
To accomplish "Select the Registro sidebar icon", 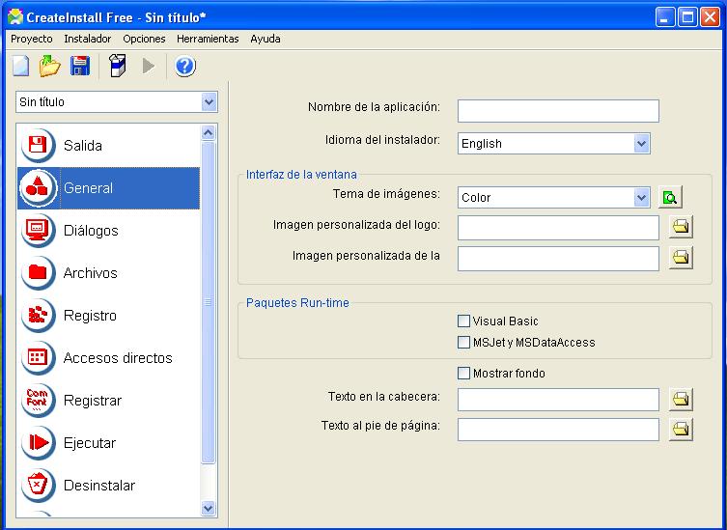I will tap(38, 316).
